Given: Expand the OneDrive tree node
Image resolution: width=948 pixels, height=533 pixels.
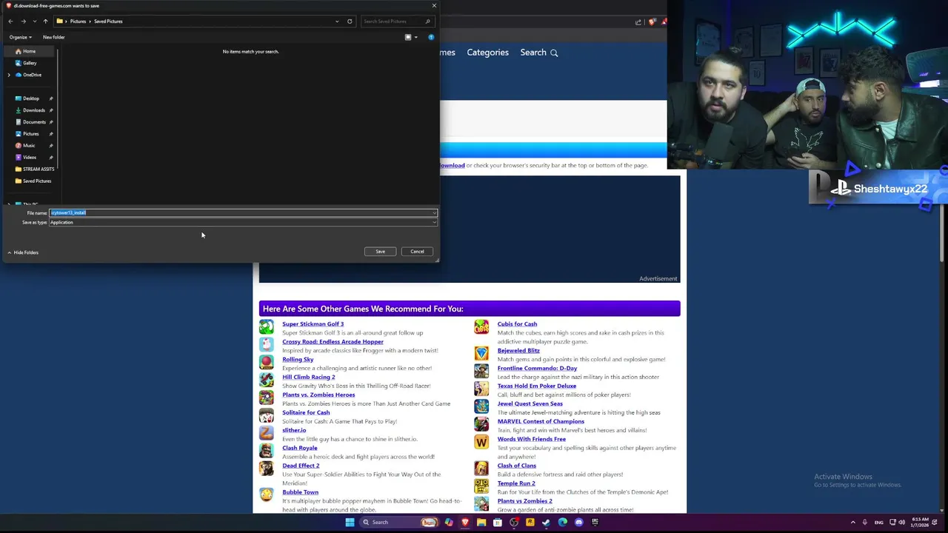Looking at the screenshot, I should click(9, 75).
